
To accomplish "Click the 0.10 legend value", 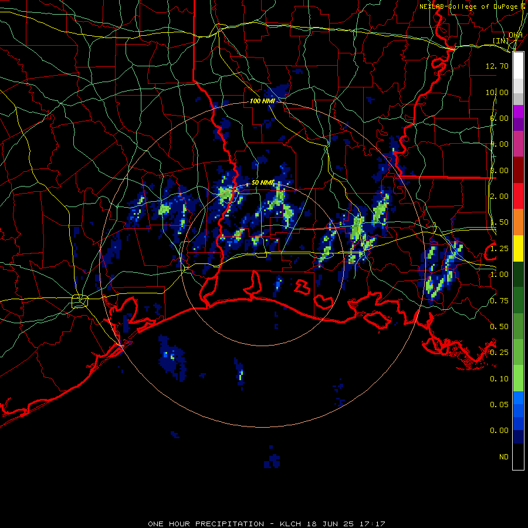I will 499,379.
